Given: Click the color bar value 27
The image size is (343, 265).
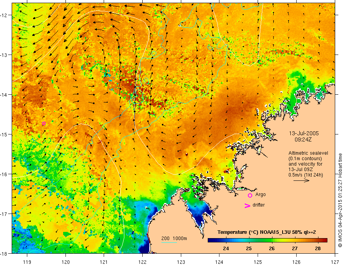Looking at the screenshot, I should click(295, 248).
